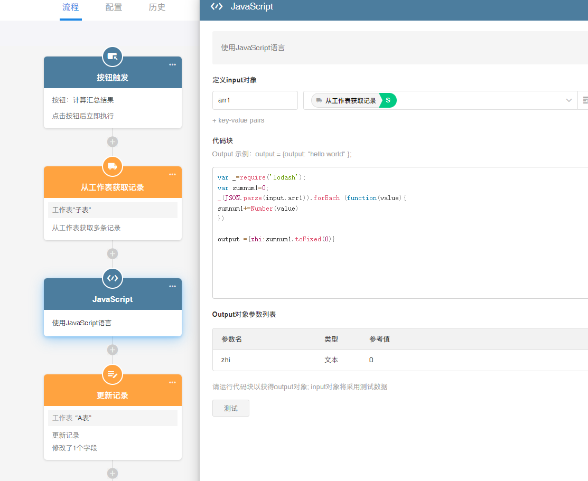Click the JavaScript panel title text
This screenshot has width=588, height=481.
[x=251, y=6]
